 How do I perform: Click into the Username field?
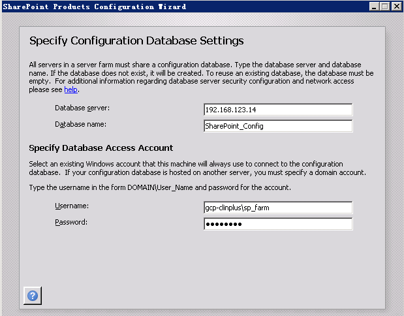point(278,208)
